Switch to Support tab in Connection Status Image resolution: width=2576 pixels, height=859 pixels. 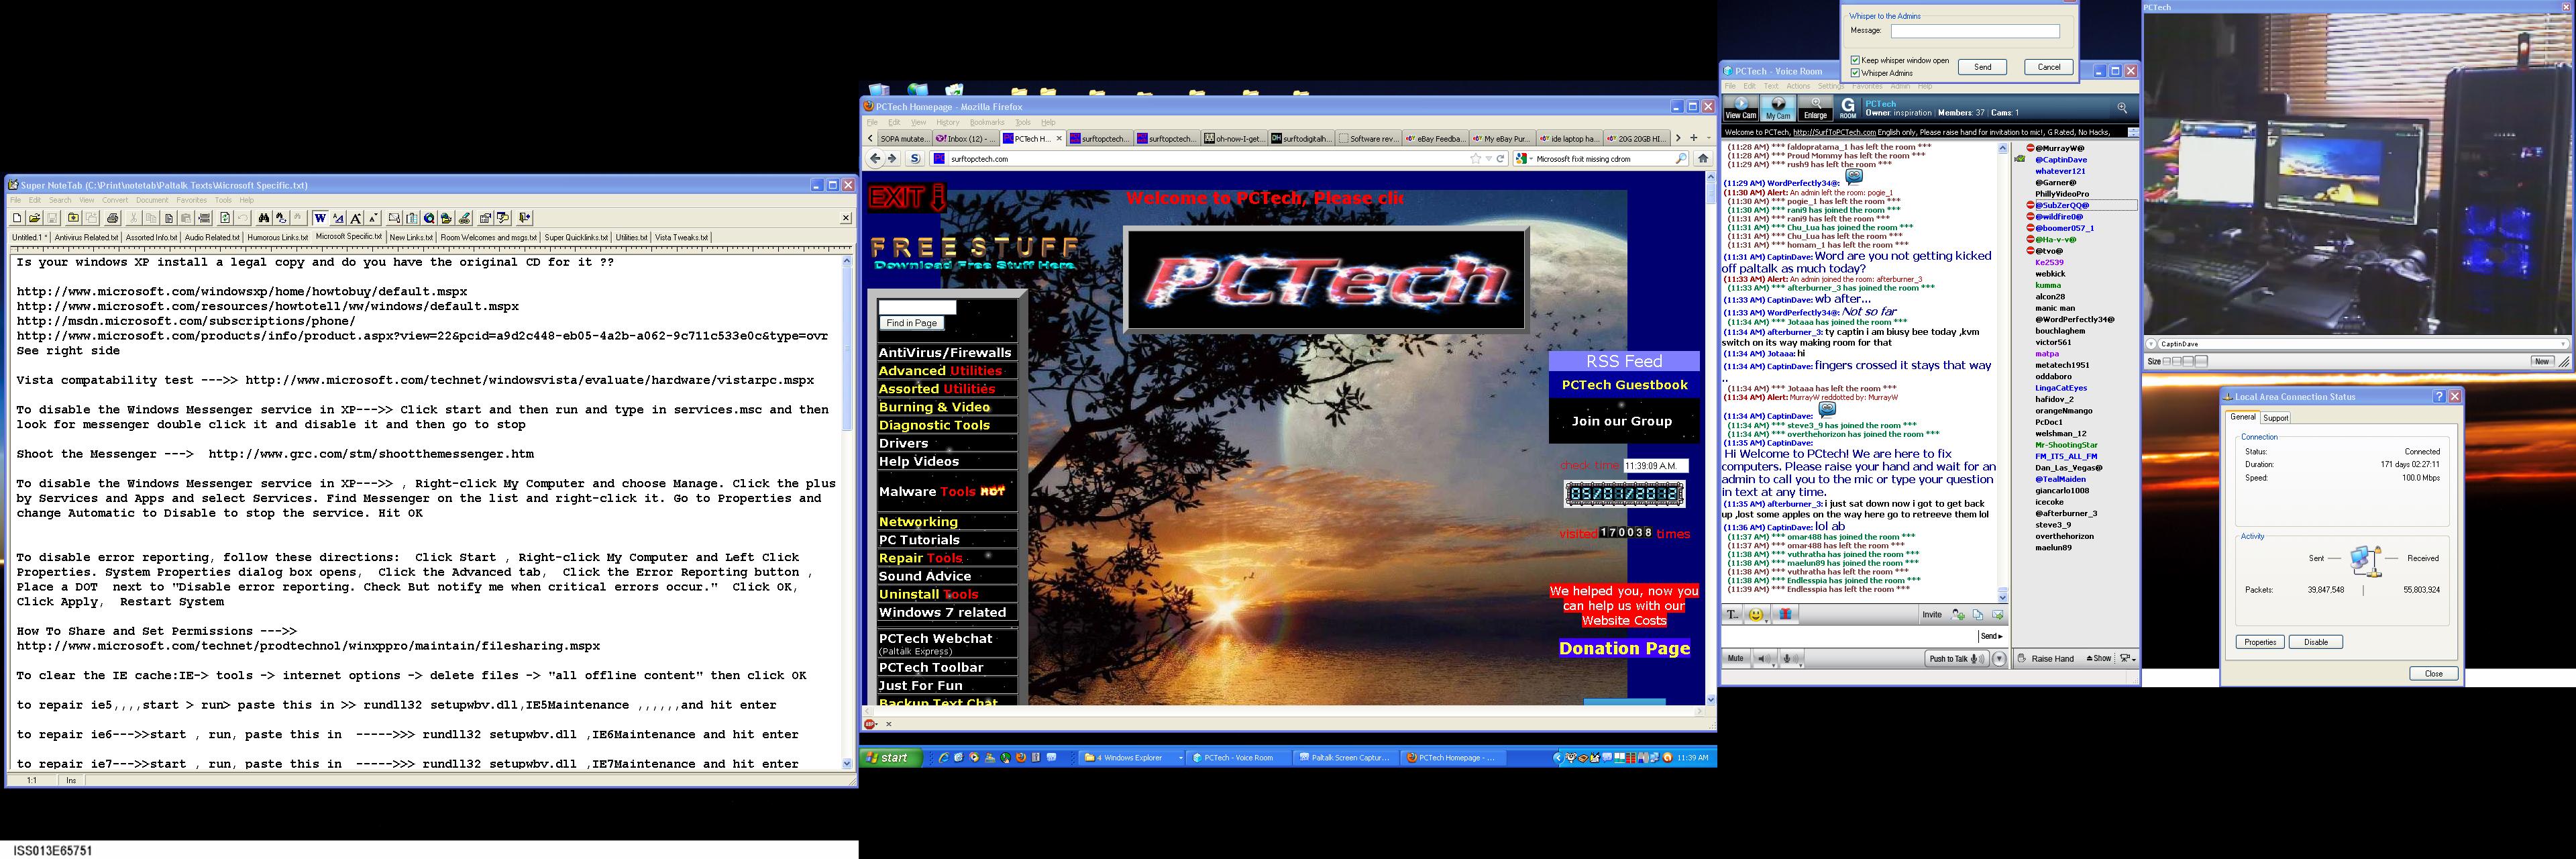[x=2275, y=418]
